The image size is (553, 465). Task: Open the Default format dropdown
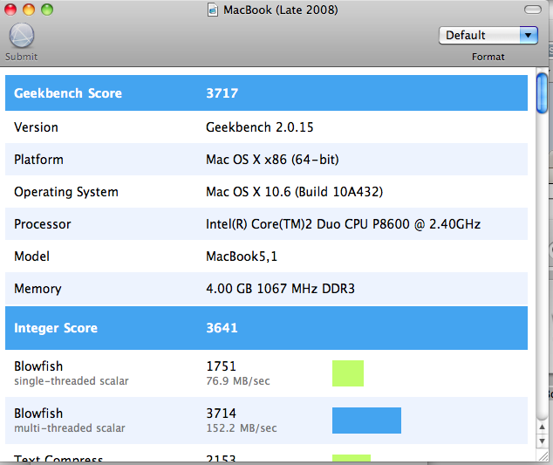point(488,35)
